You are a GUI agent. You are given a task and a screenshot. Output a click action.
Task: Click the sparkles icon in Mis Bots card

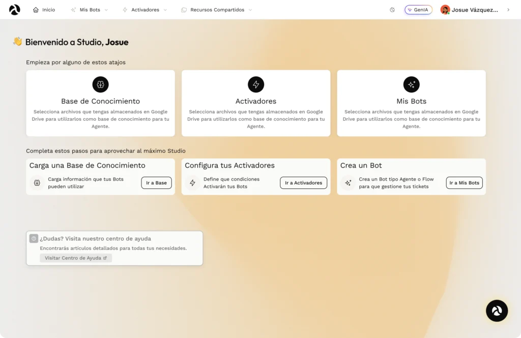(x=411, y=84)
